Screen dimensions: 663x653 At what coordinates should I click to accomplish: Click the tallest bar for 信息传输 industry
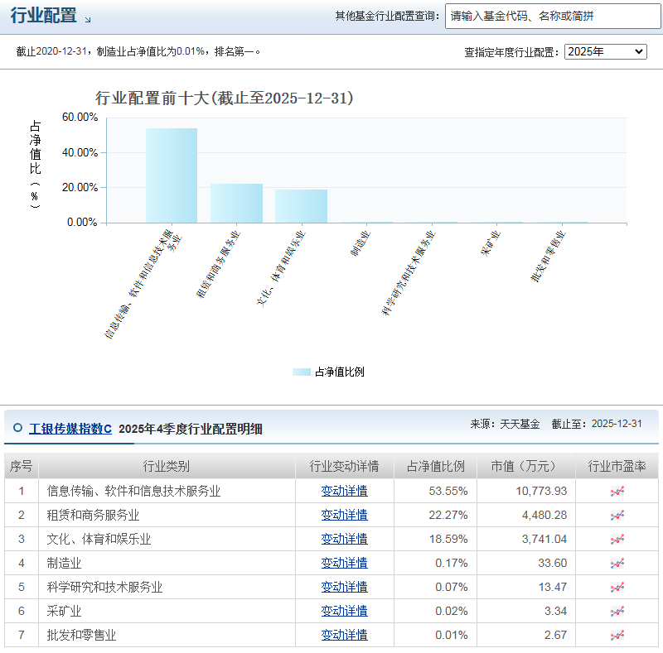coord(172,175)
